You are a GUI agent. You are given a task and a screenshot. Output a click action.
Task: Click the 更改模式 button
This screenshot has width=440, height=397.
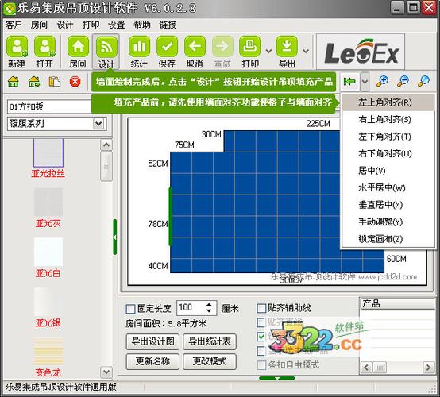point(210,361)
